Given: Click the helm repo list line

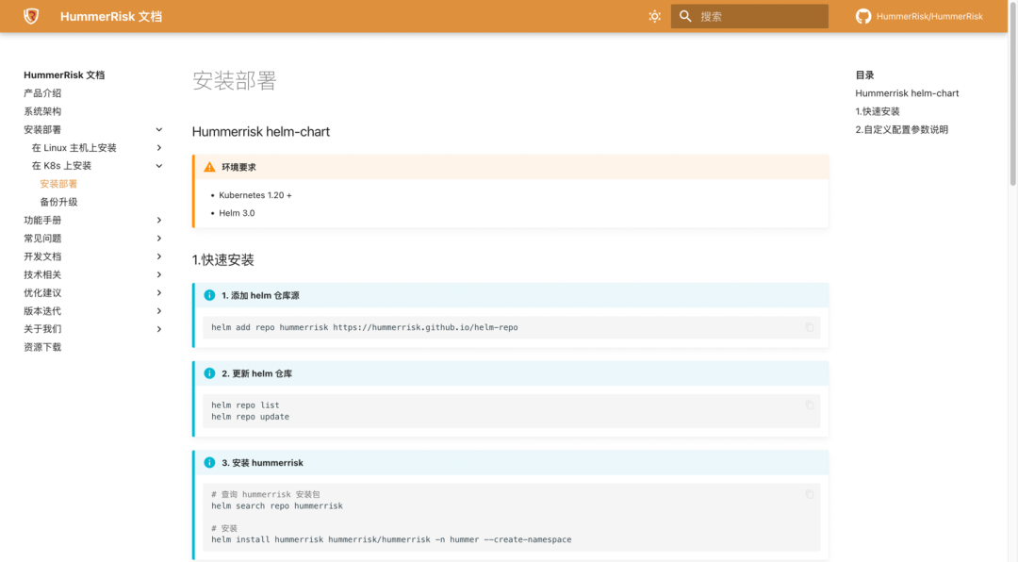Looking at the screenshot, I should coord(245,405).
